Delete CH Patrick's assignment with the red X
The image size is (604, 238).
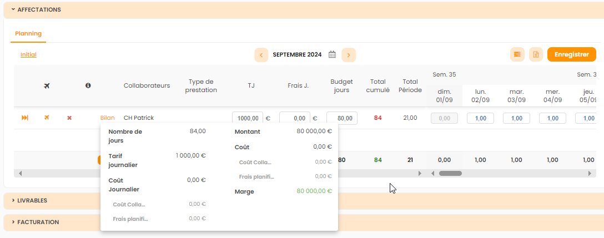click(x=69, y=118)
